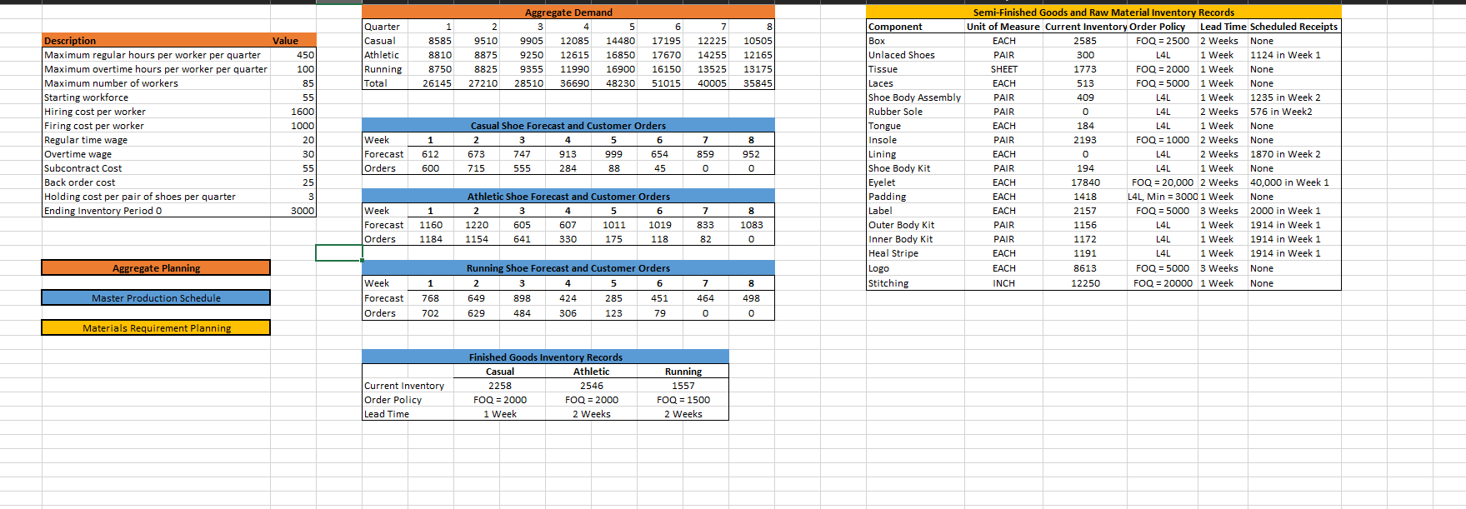Click the 'Heal Stripe' component cell
1466x509 pixels.
coord(916,253)
